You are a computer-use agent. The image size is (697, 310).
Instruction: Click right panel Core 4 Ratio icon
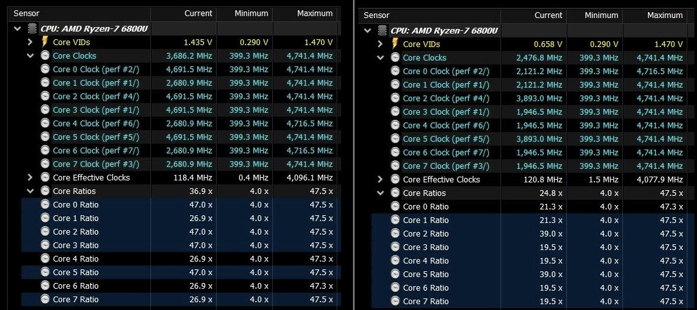pos(395,261)
